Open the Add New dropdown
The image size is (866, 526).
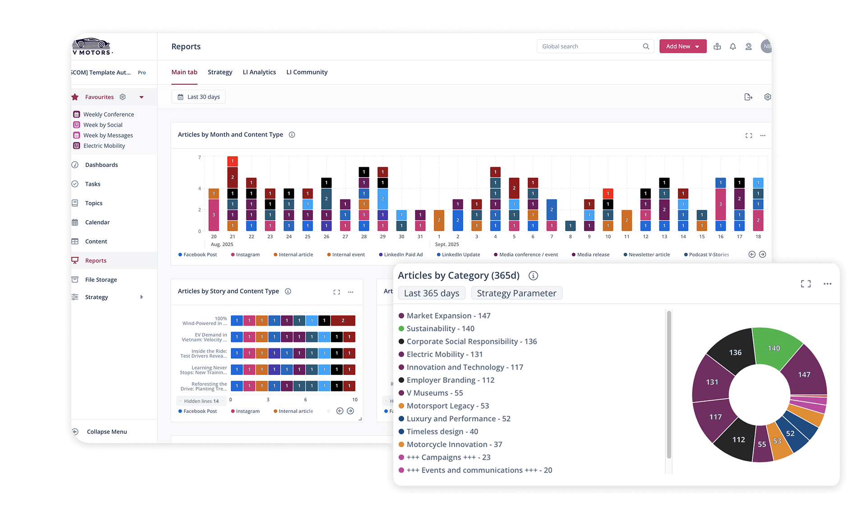coord(682,46)
